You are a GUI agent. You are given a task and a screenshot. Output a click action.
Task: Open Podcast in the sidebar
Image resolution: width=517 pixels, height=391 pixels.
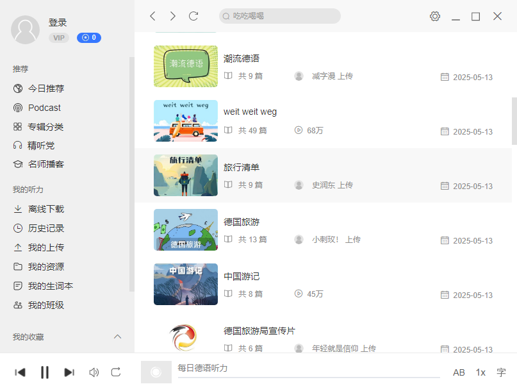pyautogui.click(x=37, y=108)
